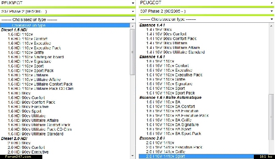Choose '1.6 i 16V 110cv Confort'
This screenshot has width=275, height=159.
(x=168, y=66)
